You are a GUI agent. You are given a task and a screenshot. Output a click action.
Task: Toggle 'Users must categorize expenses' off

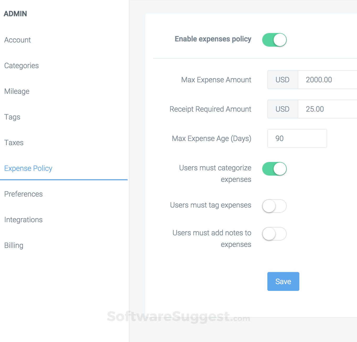[x=274, y=169]
